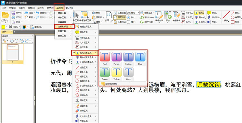Screen dimensions: 242x123
Task: Click the Edit Form (编辑表单) icon
Action: pyautogui.click(x=176, y=15)
